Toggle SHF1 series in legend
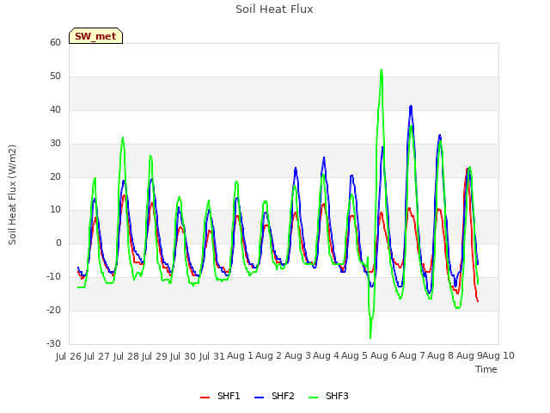550x413 pixels. pyautogui.click(x=220, y=396)
